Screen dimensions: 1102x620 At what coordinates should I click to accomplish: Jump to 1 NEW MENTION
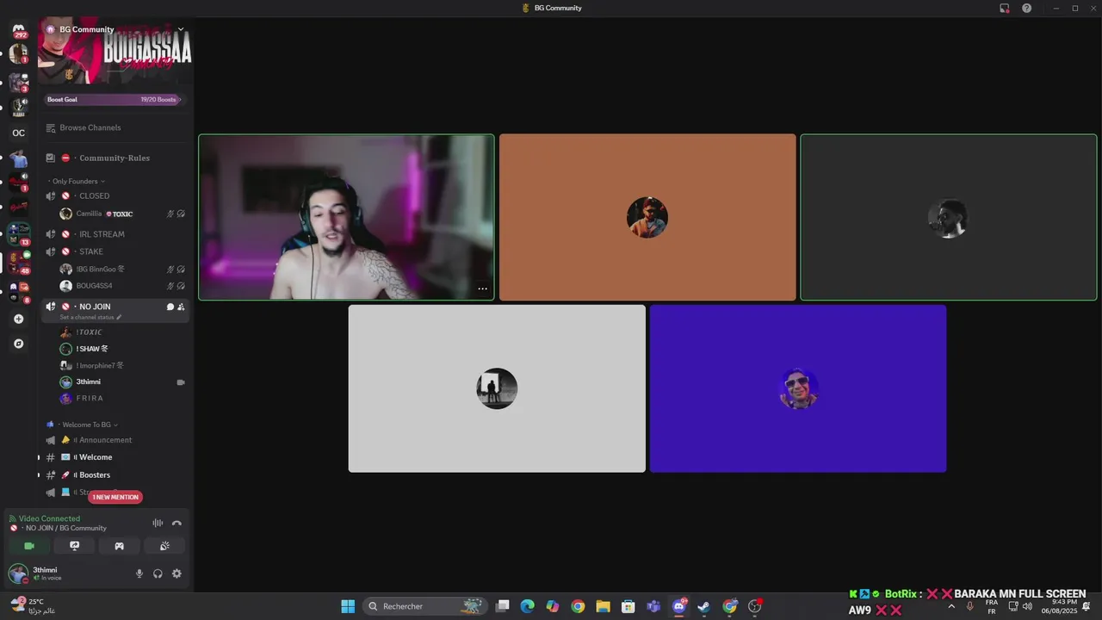tap(115, 497)
